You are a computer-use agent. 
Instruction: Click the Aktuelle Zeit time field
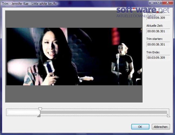(x=158, y=31)
